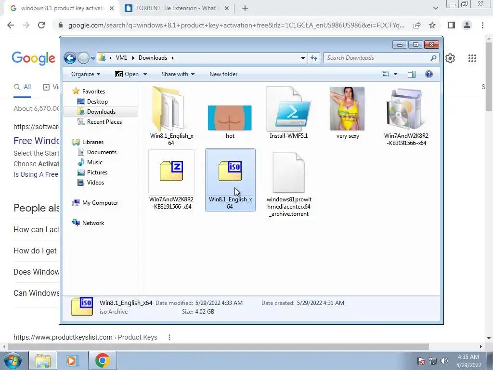Select the windows81prowithmediacenterx64 torrent file
The height and width of the screenshot is (370, 493).
(289, 184)
